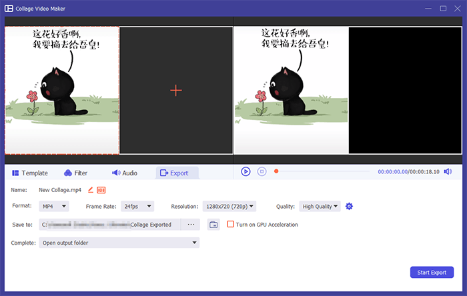Open the Audio tab
Image resolution: width=467 pixels, height=296 pixels.
coord(125,173)
